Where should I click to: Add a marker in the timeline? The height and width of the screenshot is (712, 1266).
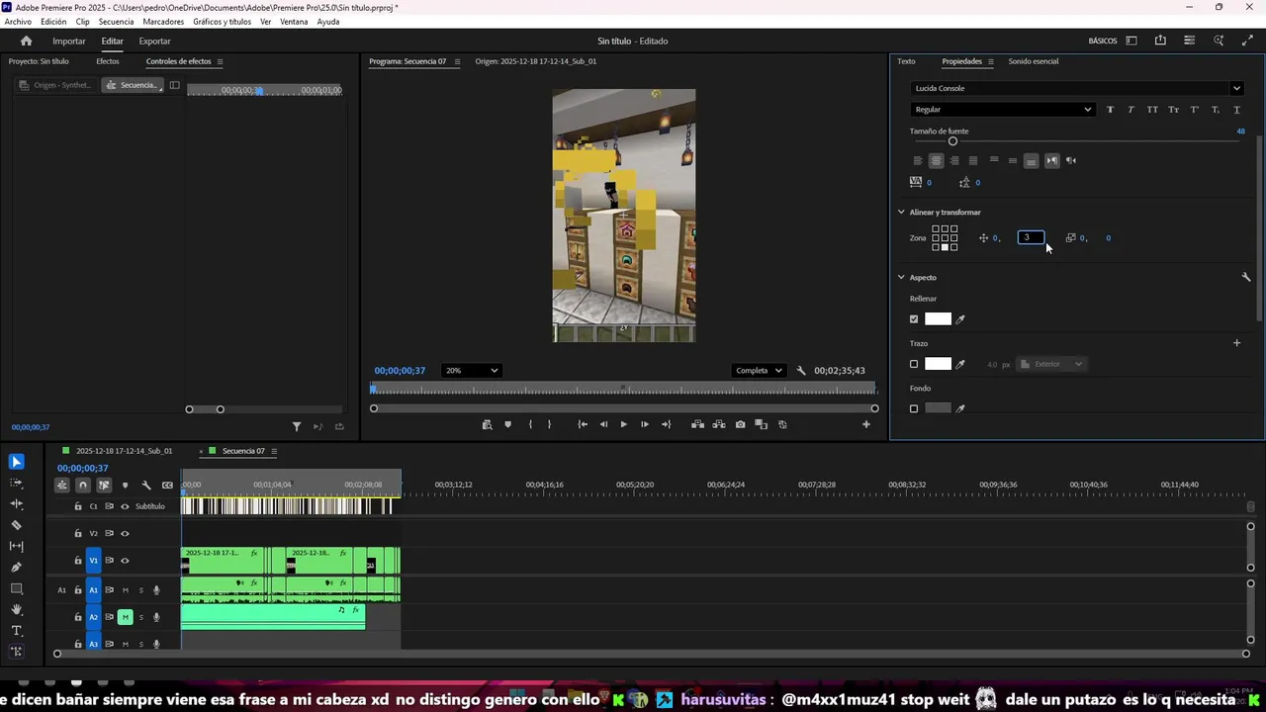[x=125, y=485]
